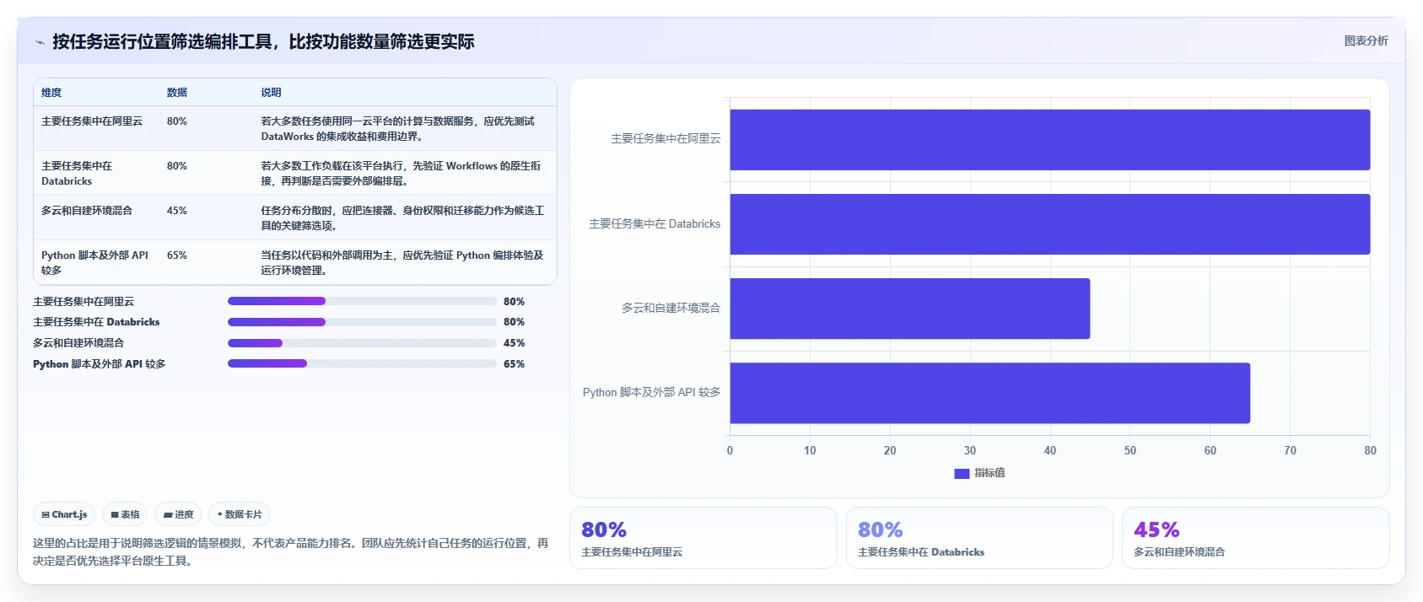Click y-axis label 多云和自建环境混合 in chart
The height and width of the screenshot is (602, 1423).
pos(671,309)
